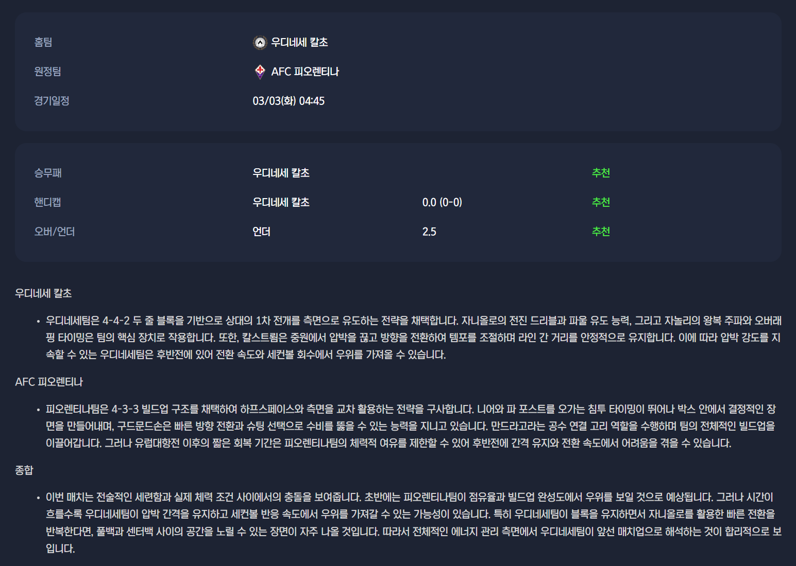796x566 pixels.
Task: Click the 오버/언더 prediction row label
Action: point(55,232)
